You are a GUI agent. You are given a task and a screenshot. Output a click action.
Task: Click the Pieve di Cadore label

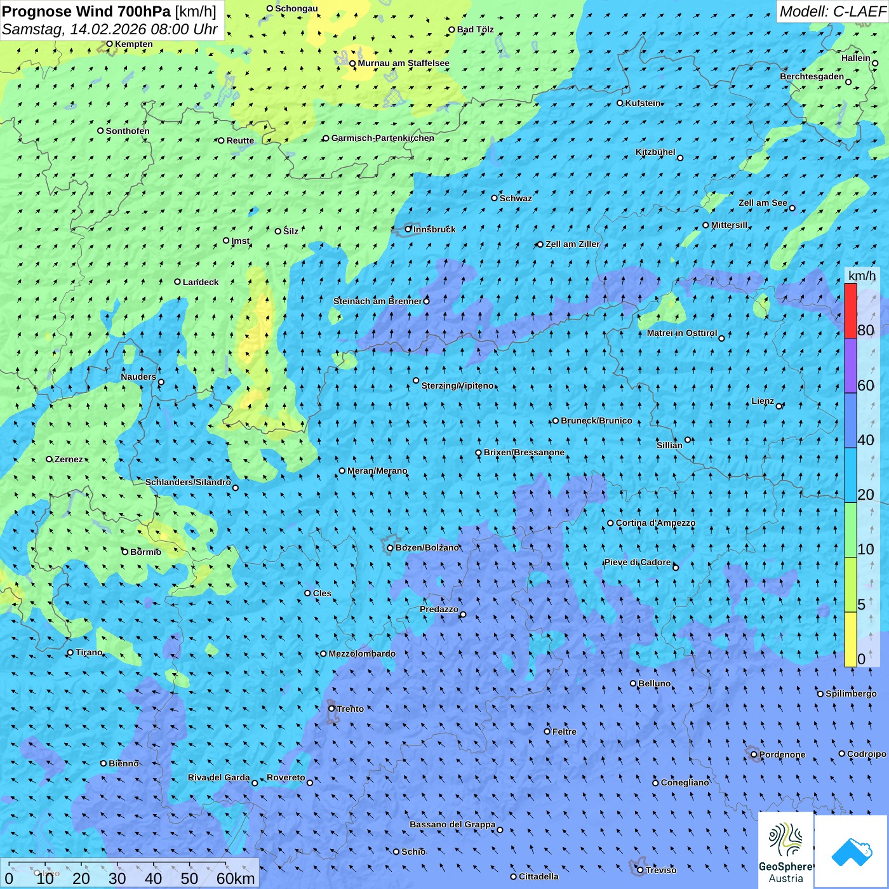click(x=638, y=562)
